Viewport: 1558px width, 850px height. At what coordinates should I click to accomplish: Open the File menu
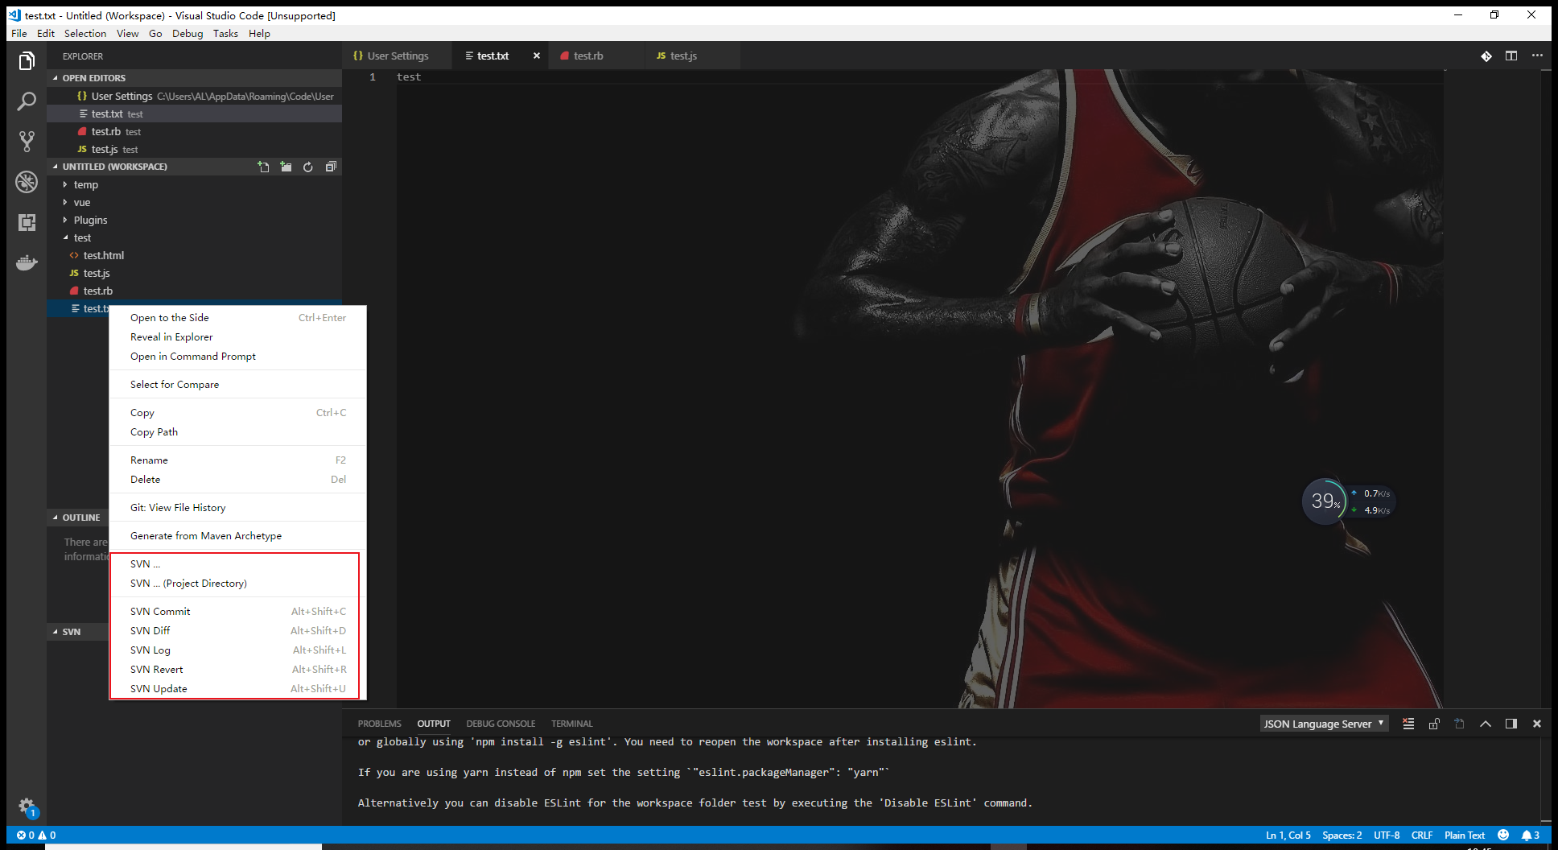(x=19, y=33)
